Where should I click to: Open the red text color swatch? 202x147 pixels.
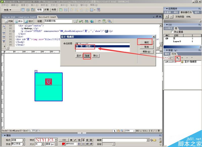coord(64,144)
